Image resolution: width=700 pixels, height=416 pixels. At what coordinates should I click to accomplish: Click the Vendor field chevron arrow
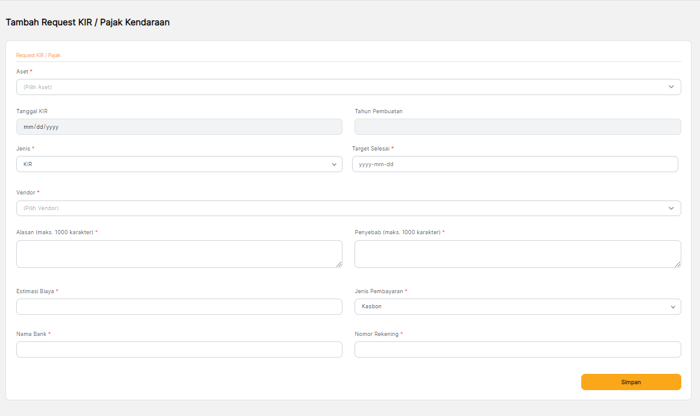click(x=671, y=208)
